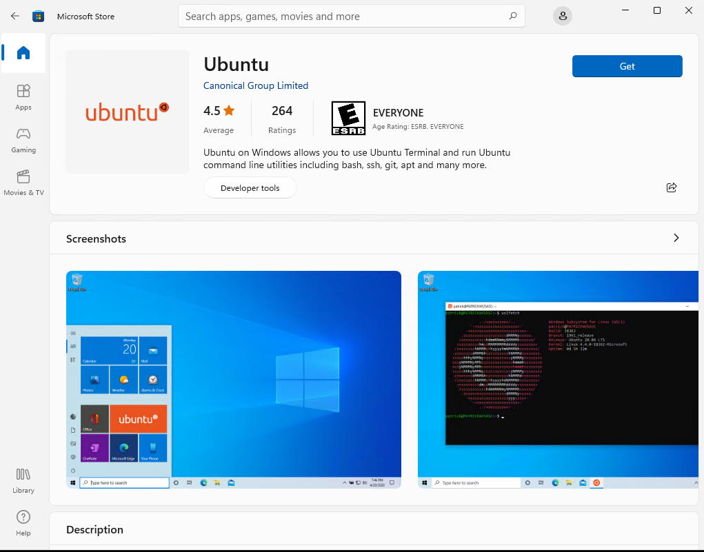
Task: Click the Ubuntu app logo tile
Action: click(x=127, y=112)
